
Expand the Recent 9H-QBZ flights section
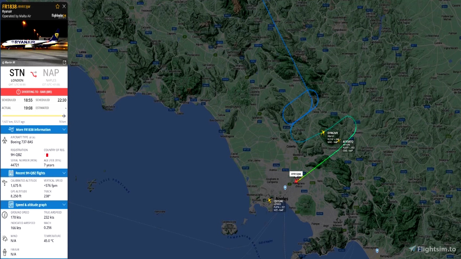point(64,173)
